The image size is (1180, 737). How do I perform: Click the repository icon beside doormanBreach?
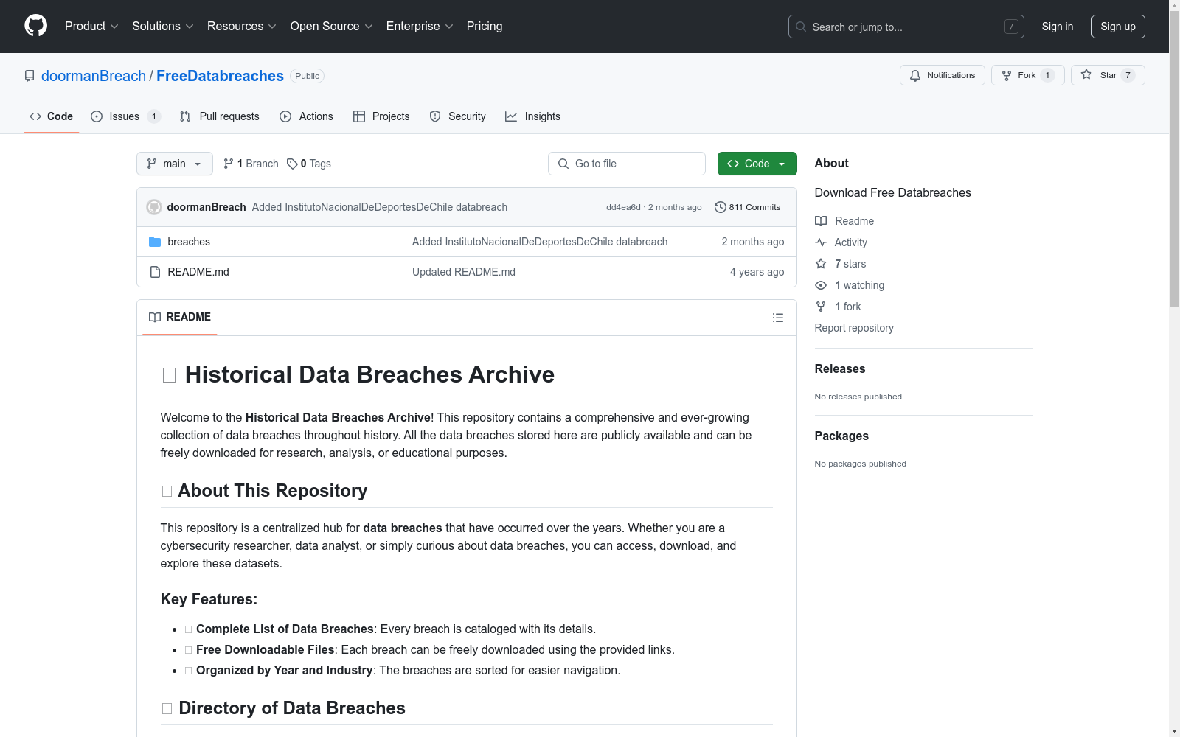pyautogui.click(x=29, y=76)
